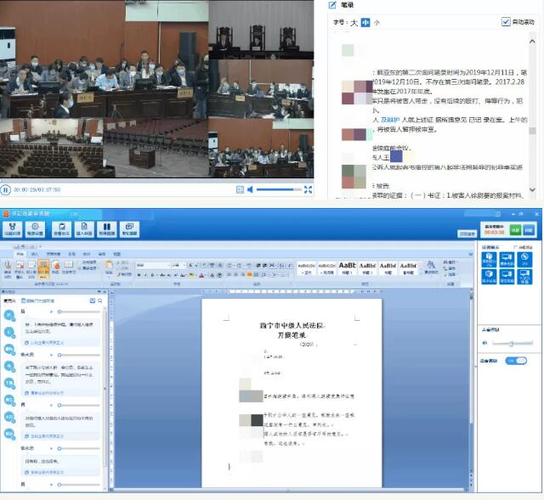Click the small white button left of the timer box
This screenshot has height=500, width=544.
pyautogui.click(x=467, y=234)
